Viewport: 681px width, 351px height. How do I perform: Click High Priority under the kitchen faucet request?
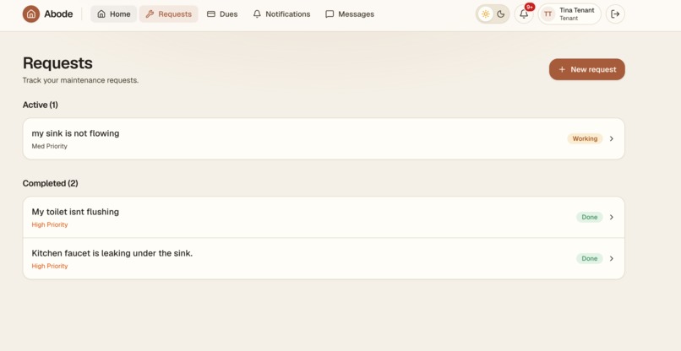50,266
